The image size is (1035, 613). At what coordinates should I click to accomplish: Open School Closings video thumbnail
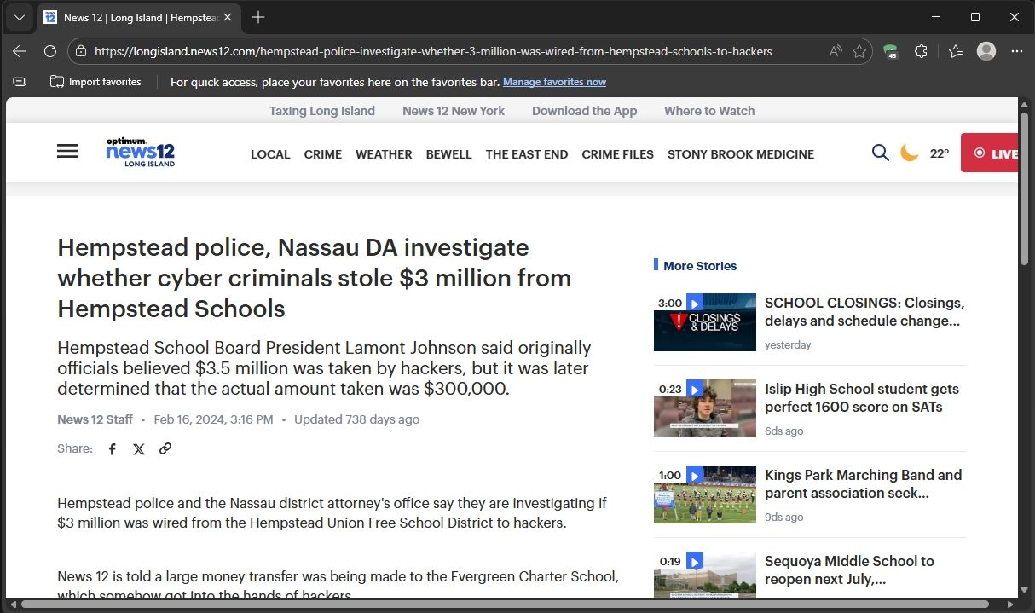coord(705,322)
